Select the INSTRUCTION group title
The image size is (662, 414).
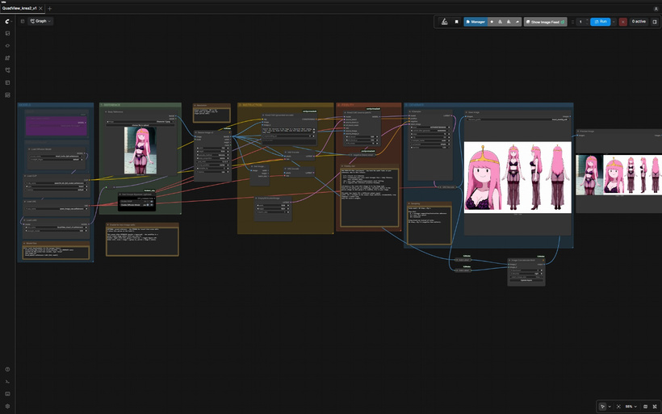point(251,105)
